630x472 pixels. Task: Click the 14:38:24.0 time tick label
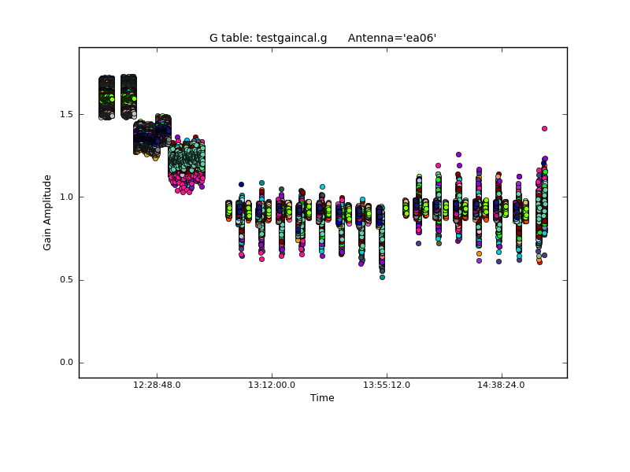point(502,385)
